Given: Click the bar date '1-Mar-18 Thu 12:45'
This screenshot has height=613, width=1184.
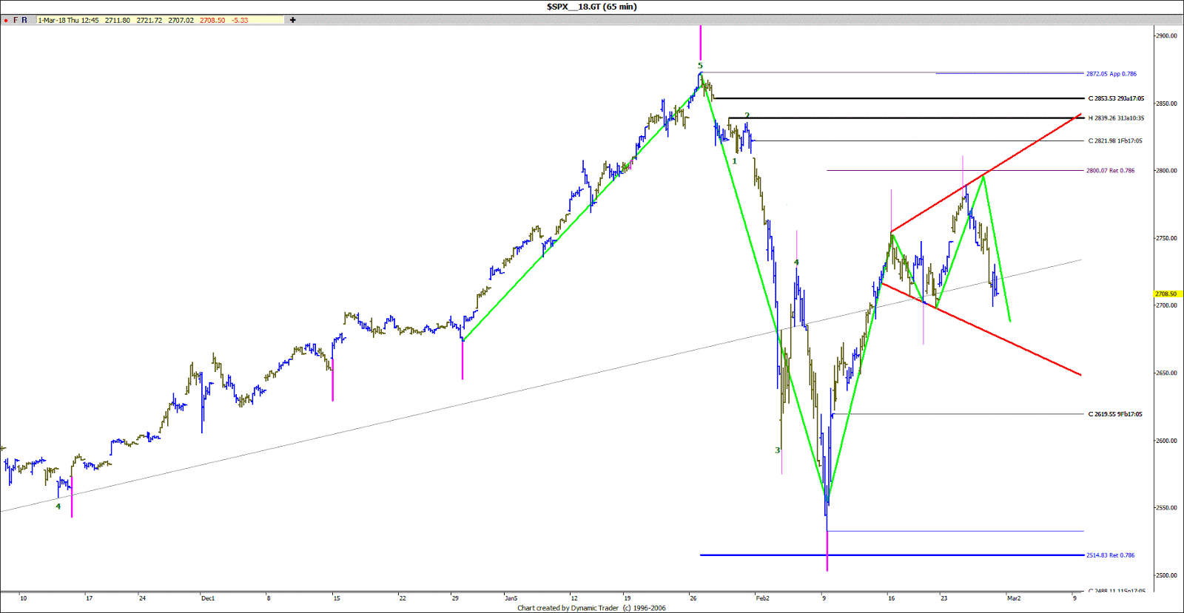Looking at the screenshot, I should click(68, 20).
